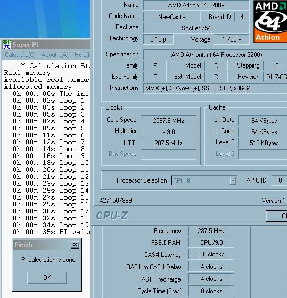Click the Core Speed value 2587.6 MHz
Screen dimensions: 287x298
coord(168,121)
